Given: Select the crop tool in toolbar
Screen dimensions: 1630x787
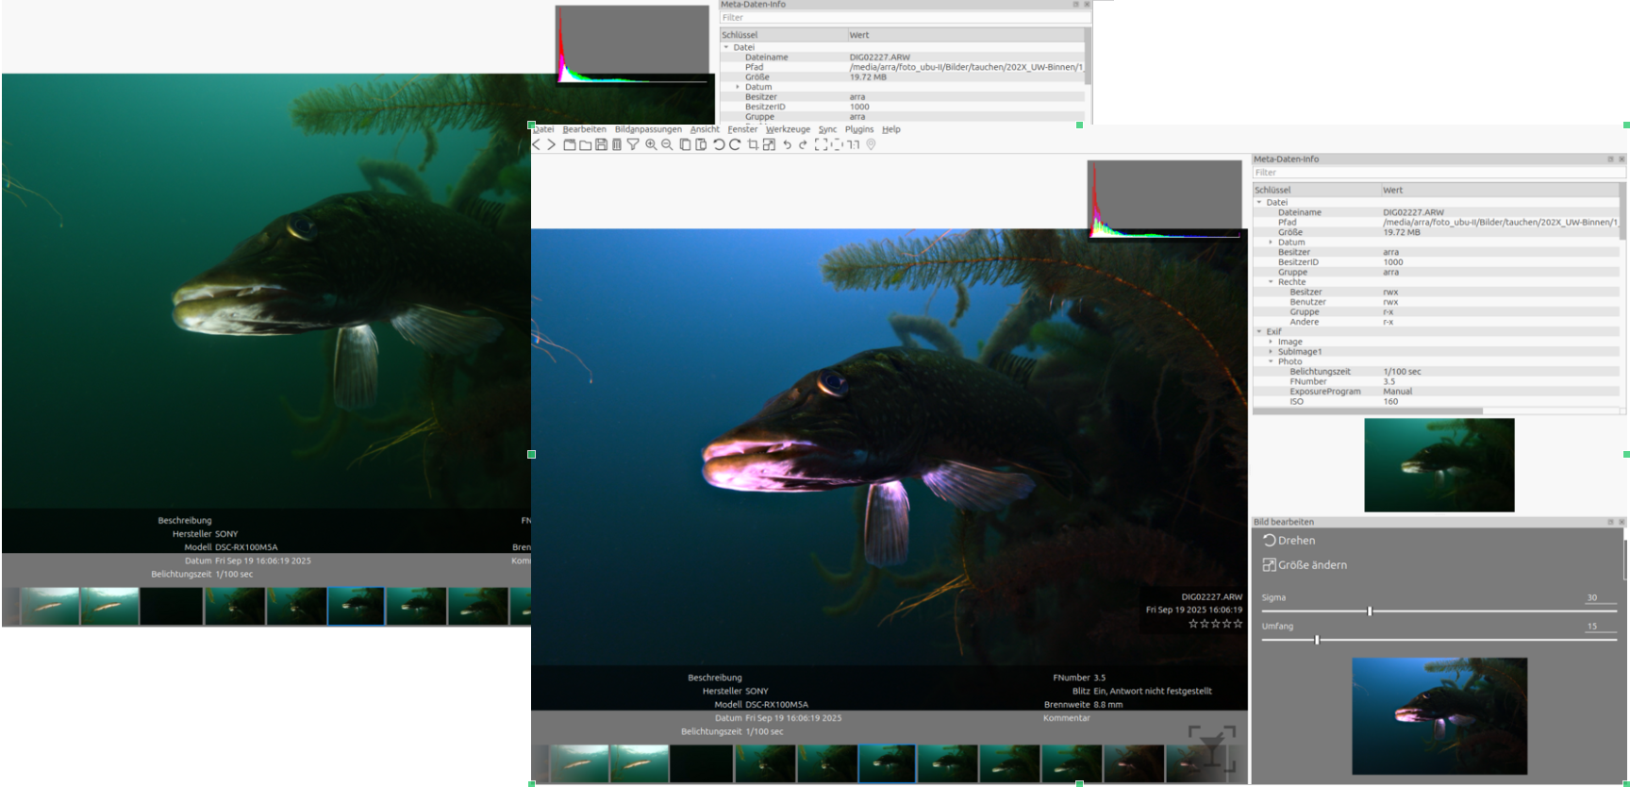Looking at the screenshot, I should coord(753,144).
